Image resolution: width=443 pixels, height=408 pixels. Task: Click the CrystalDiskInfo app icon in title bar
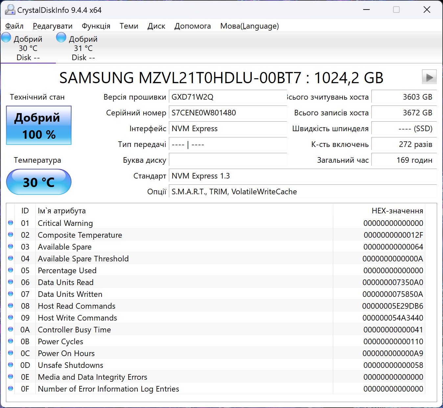(x=10, y=10)
